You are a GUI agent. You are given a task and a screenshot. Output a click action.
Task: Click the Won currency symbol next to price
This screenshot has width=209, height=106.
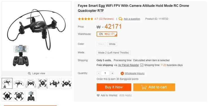(99, 27)
